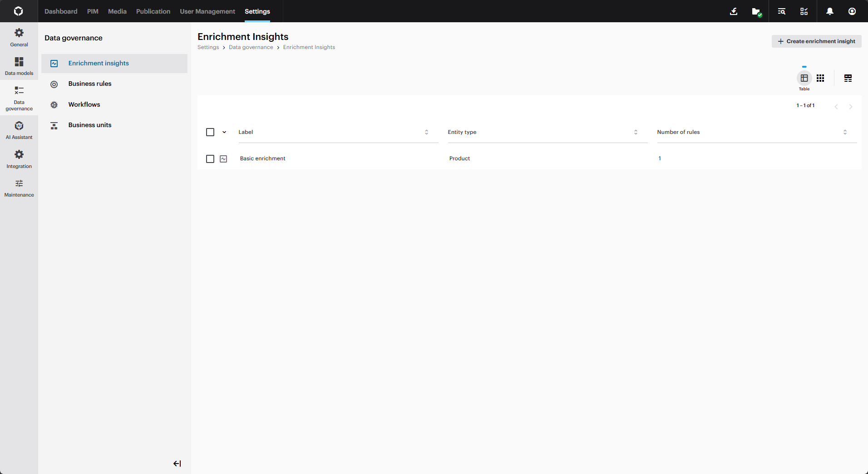Click the Create enrichment insight button
The image size is (868, 474).
point(816,41)
